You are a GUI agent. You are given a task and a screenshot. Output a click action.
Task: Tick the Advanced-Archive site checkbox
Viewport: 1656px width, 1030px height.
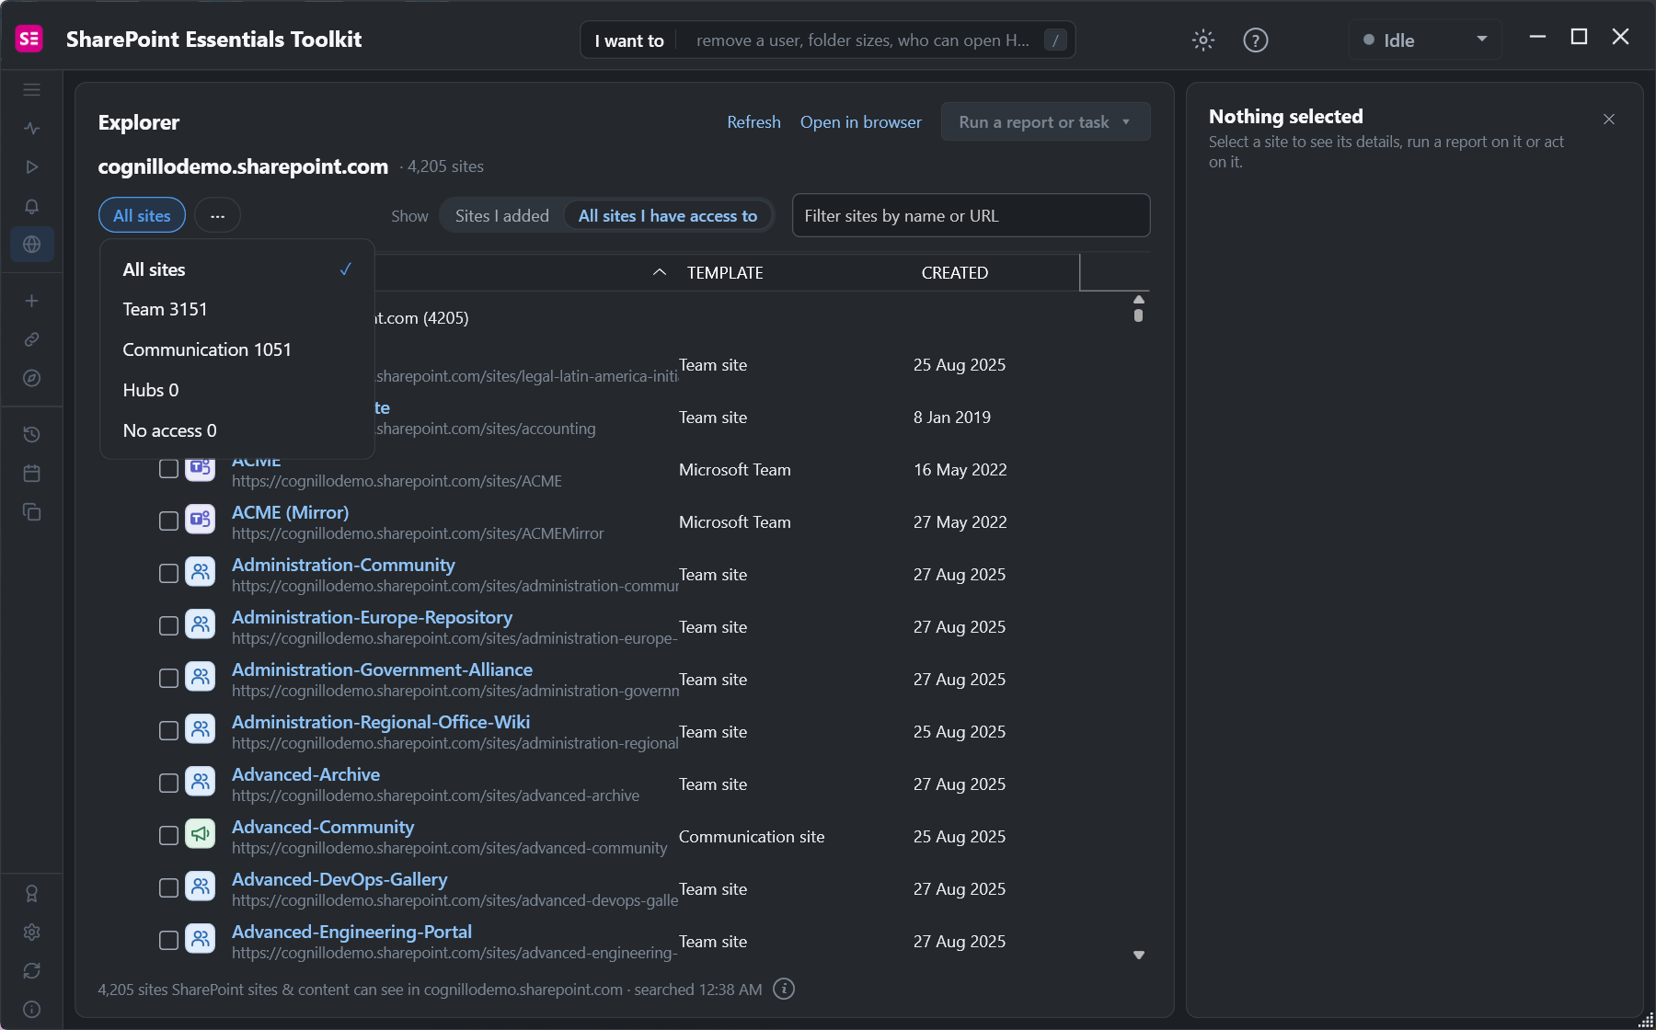click(x=168, y=784)
